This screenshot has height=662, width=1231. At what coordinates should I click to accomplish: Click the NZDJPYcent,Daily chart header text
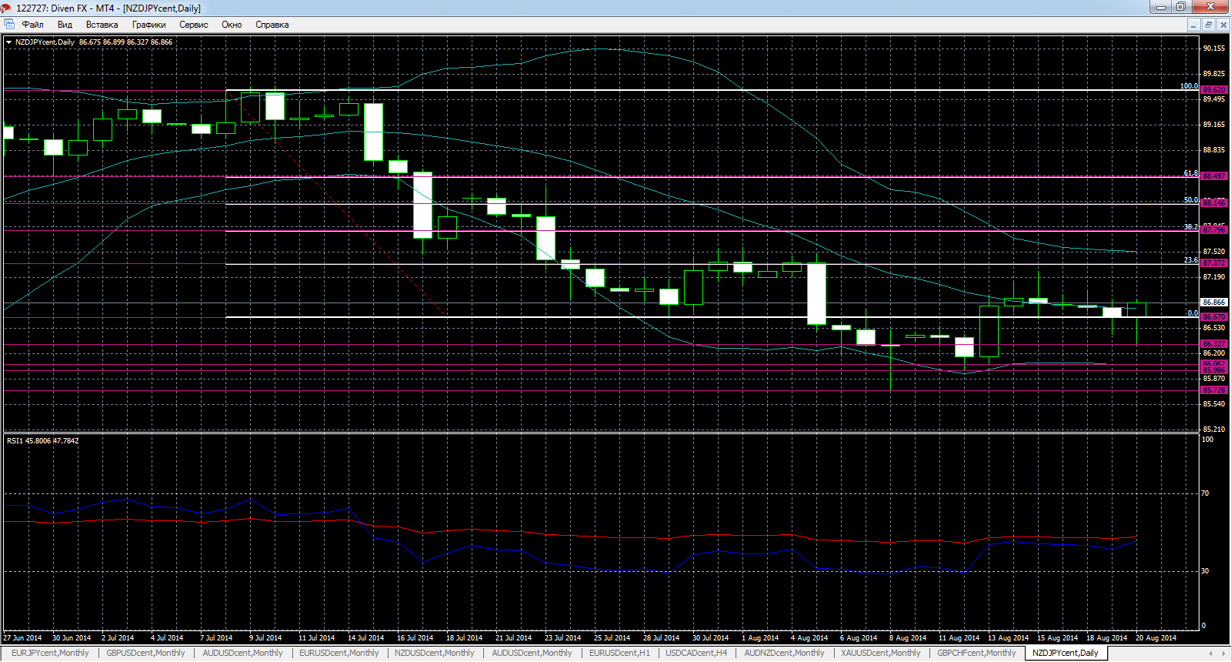(45, 42)
